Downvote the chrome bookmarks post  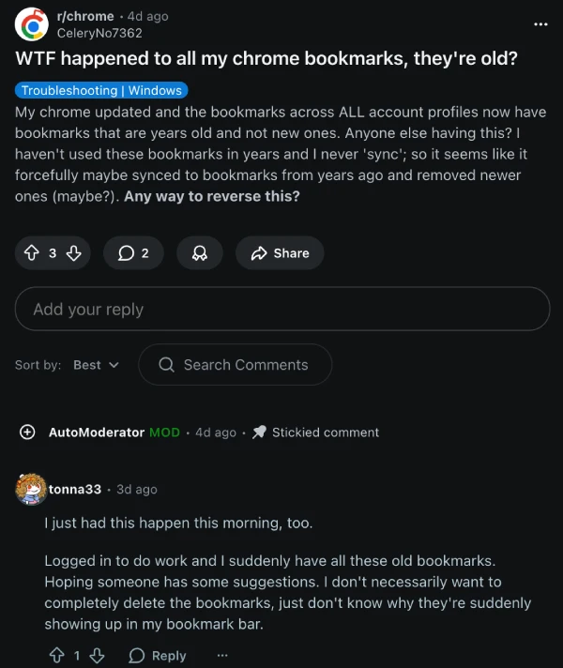click(74, 253)
